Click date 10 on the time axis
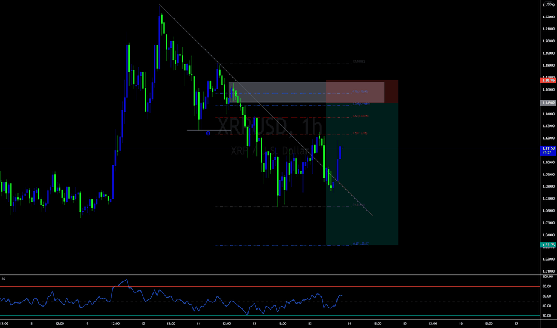This screenshot has height=328, width=557. click(x=143, y=324)
